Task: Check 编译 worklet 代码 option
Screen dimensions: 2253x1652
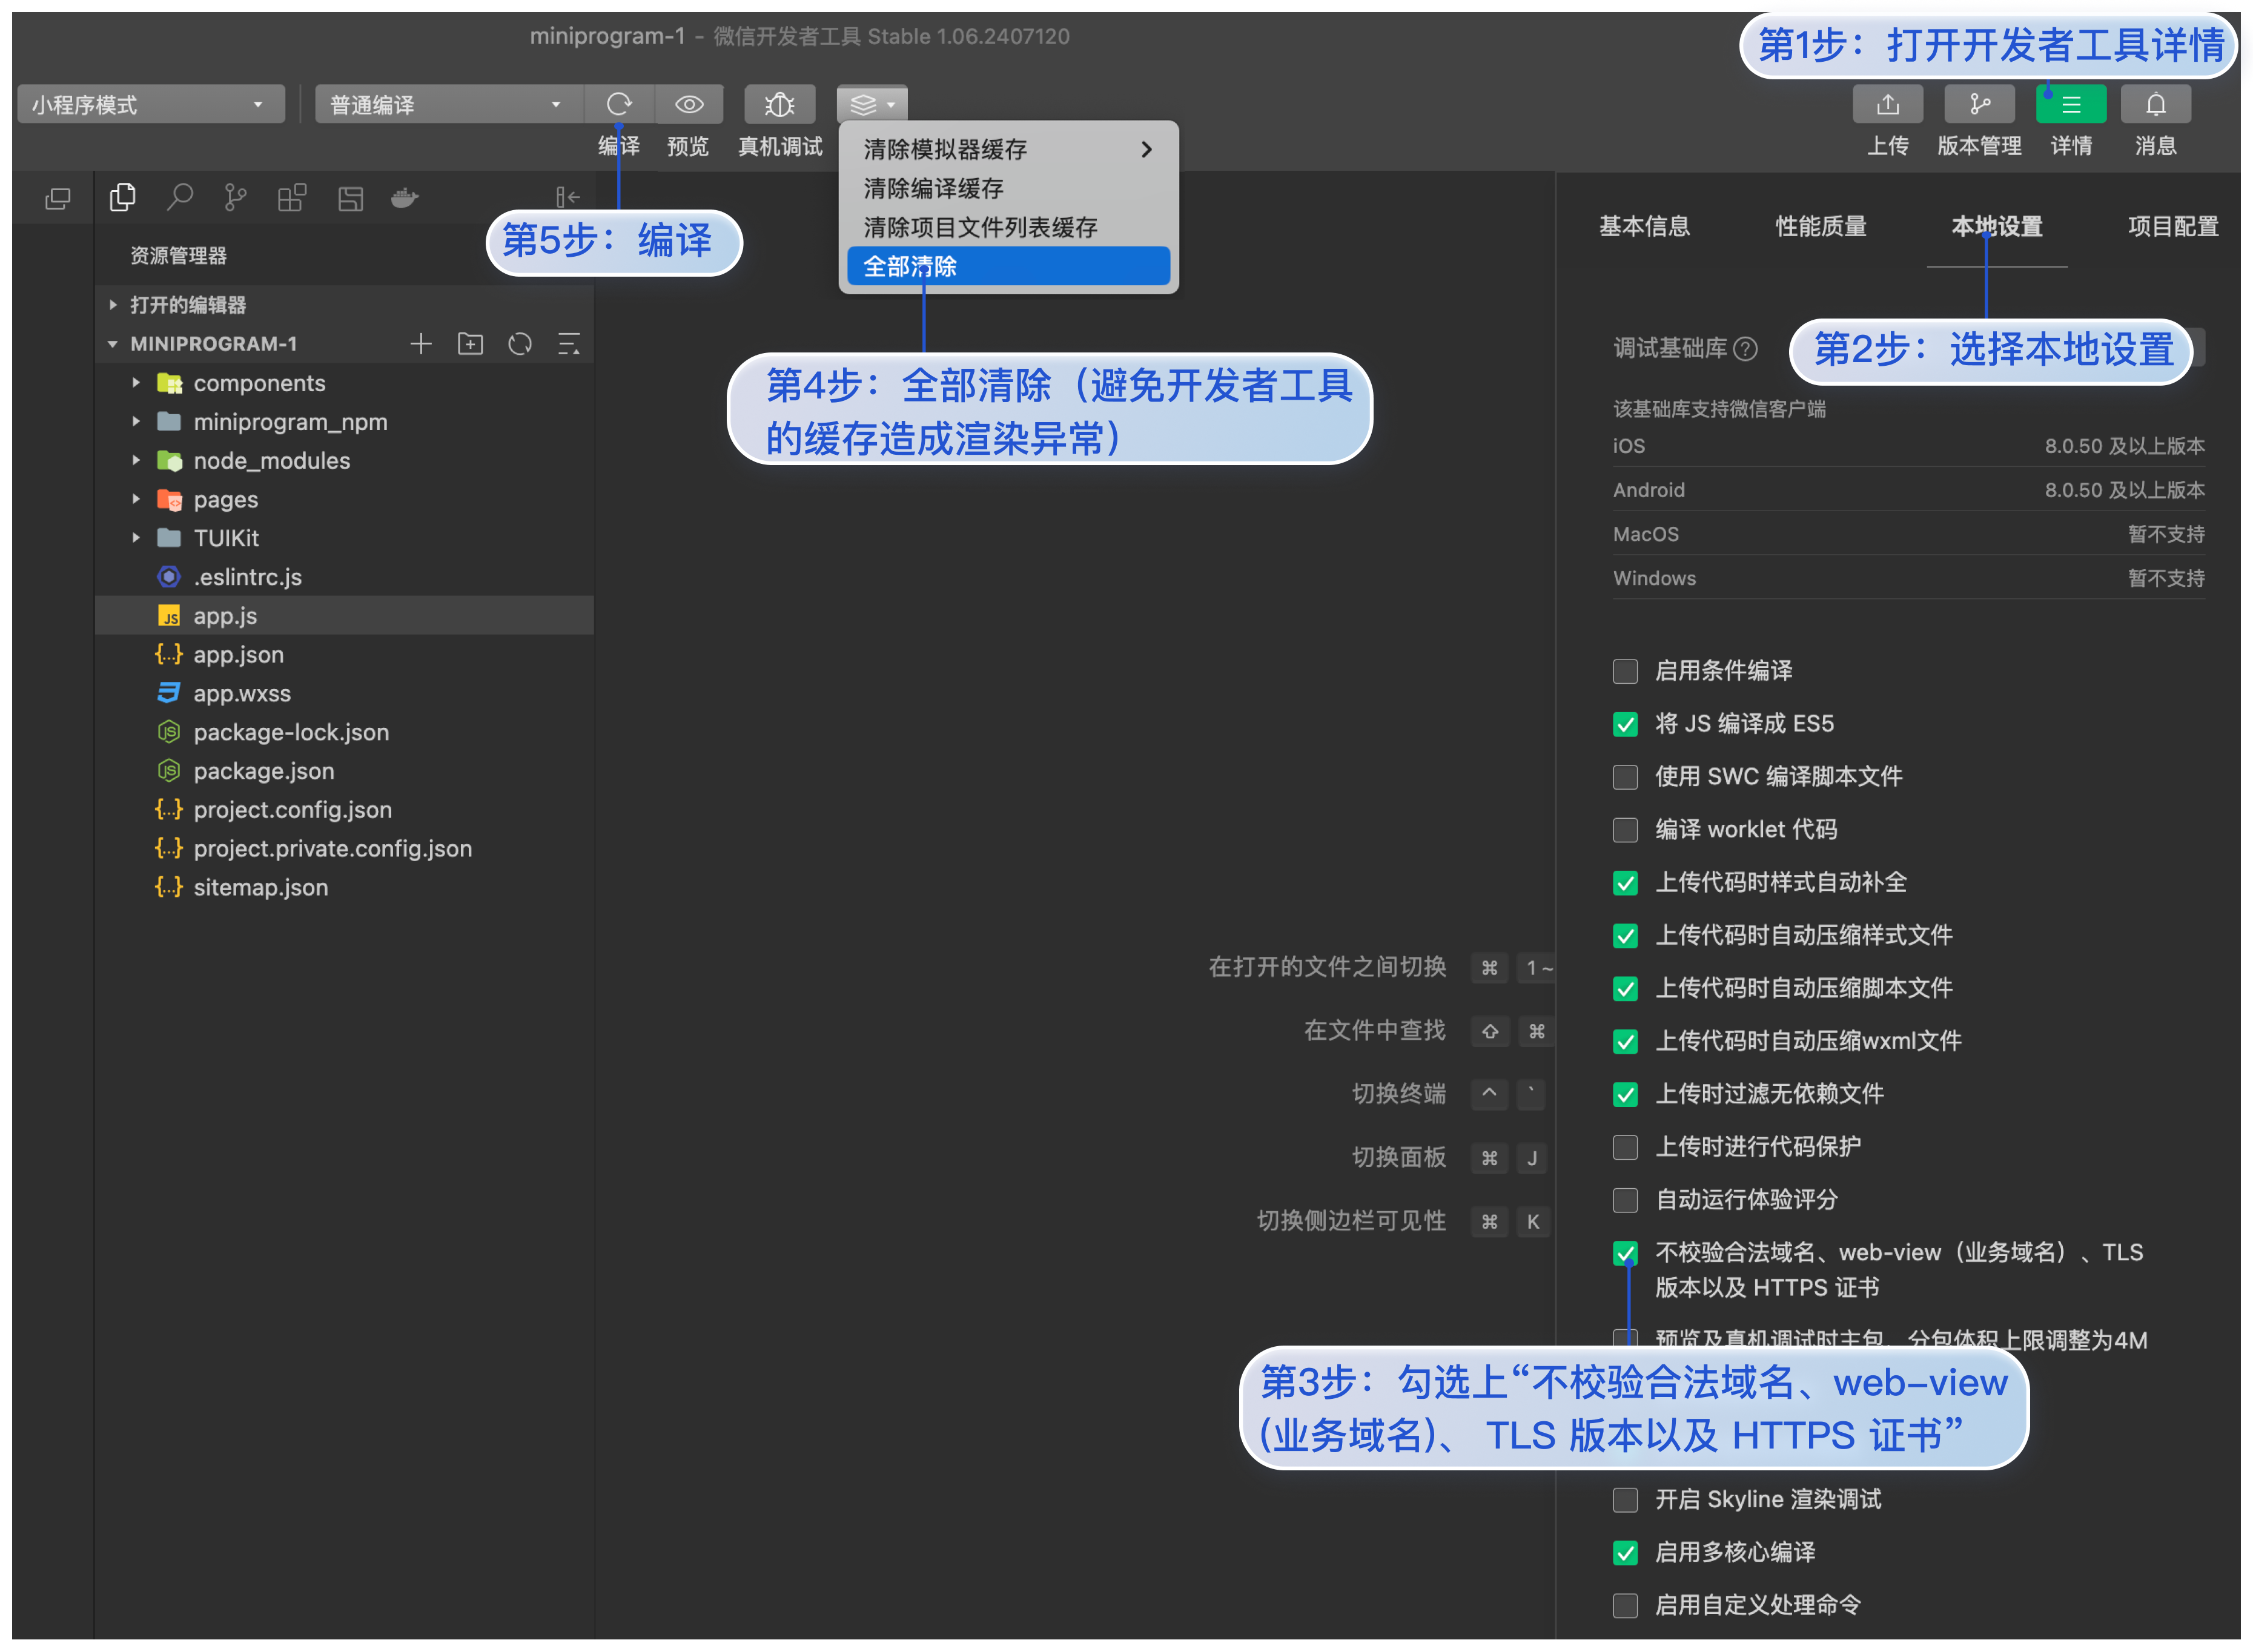Action: [1624, 830]
